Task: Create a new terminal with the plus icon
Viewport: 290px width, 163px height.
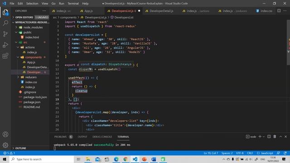Action: coord(260,137)
